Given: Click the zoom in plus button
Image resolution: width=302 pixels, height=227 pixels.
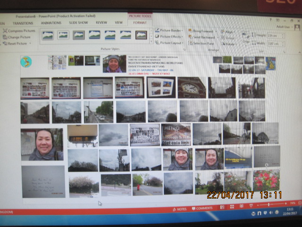Looking at the screenshot, I should [286, 203].
